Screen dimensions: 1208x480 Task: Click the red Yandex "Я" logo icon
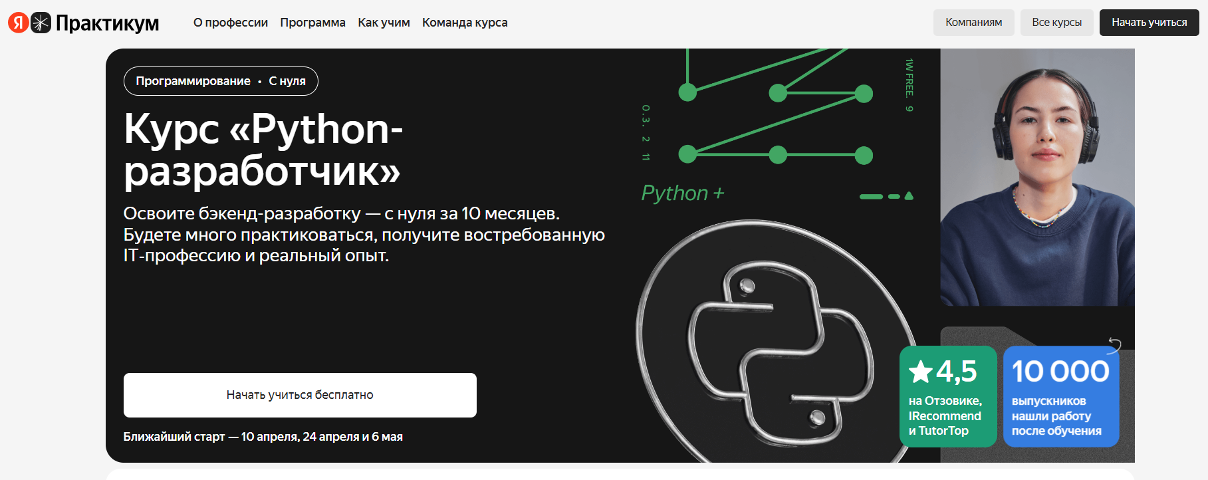tap(18, 23)
